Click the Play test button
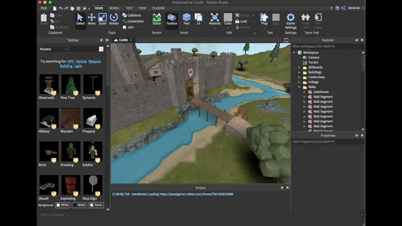Image resolution: width=402 pixels, height=226 pixels. (264, 19)
